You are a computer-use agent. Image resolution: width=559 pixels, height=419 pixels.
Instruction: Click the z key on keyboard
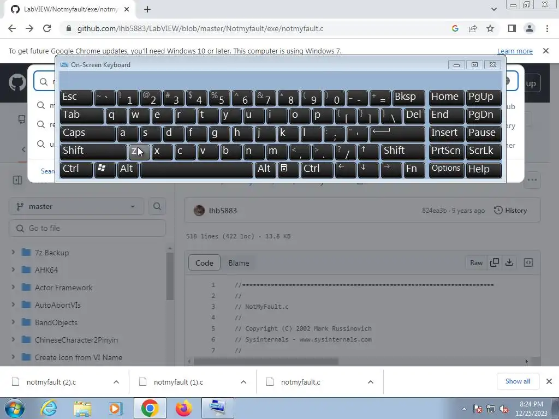click(139, 152)
